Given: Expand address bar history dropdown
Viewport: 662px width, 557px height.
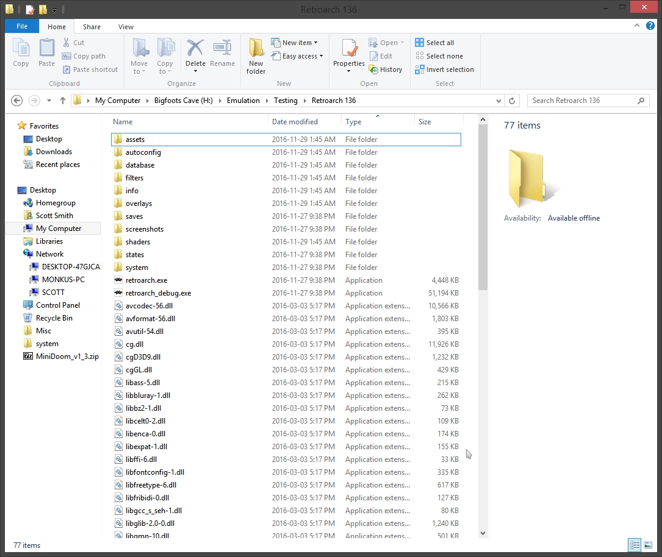Looking at the screenshot, I should click(x=498, y=101).
